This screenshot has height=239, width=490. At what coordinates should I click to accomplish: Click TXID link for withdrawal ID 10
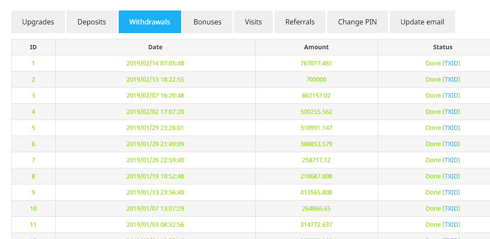[x=451, y=208]
